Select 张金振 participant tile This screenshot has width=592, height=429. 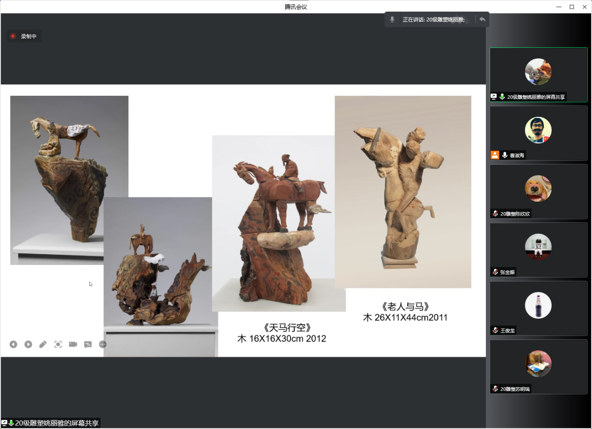coord(538,250)
